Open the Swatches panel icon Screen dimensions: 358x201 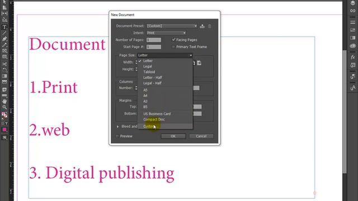coord(352,30)
